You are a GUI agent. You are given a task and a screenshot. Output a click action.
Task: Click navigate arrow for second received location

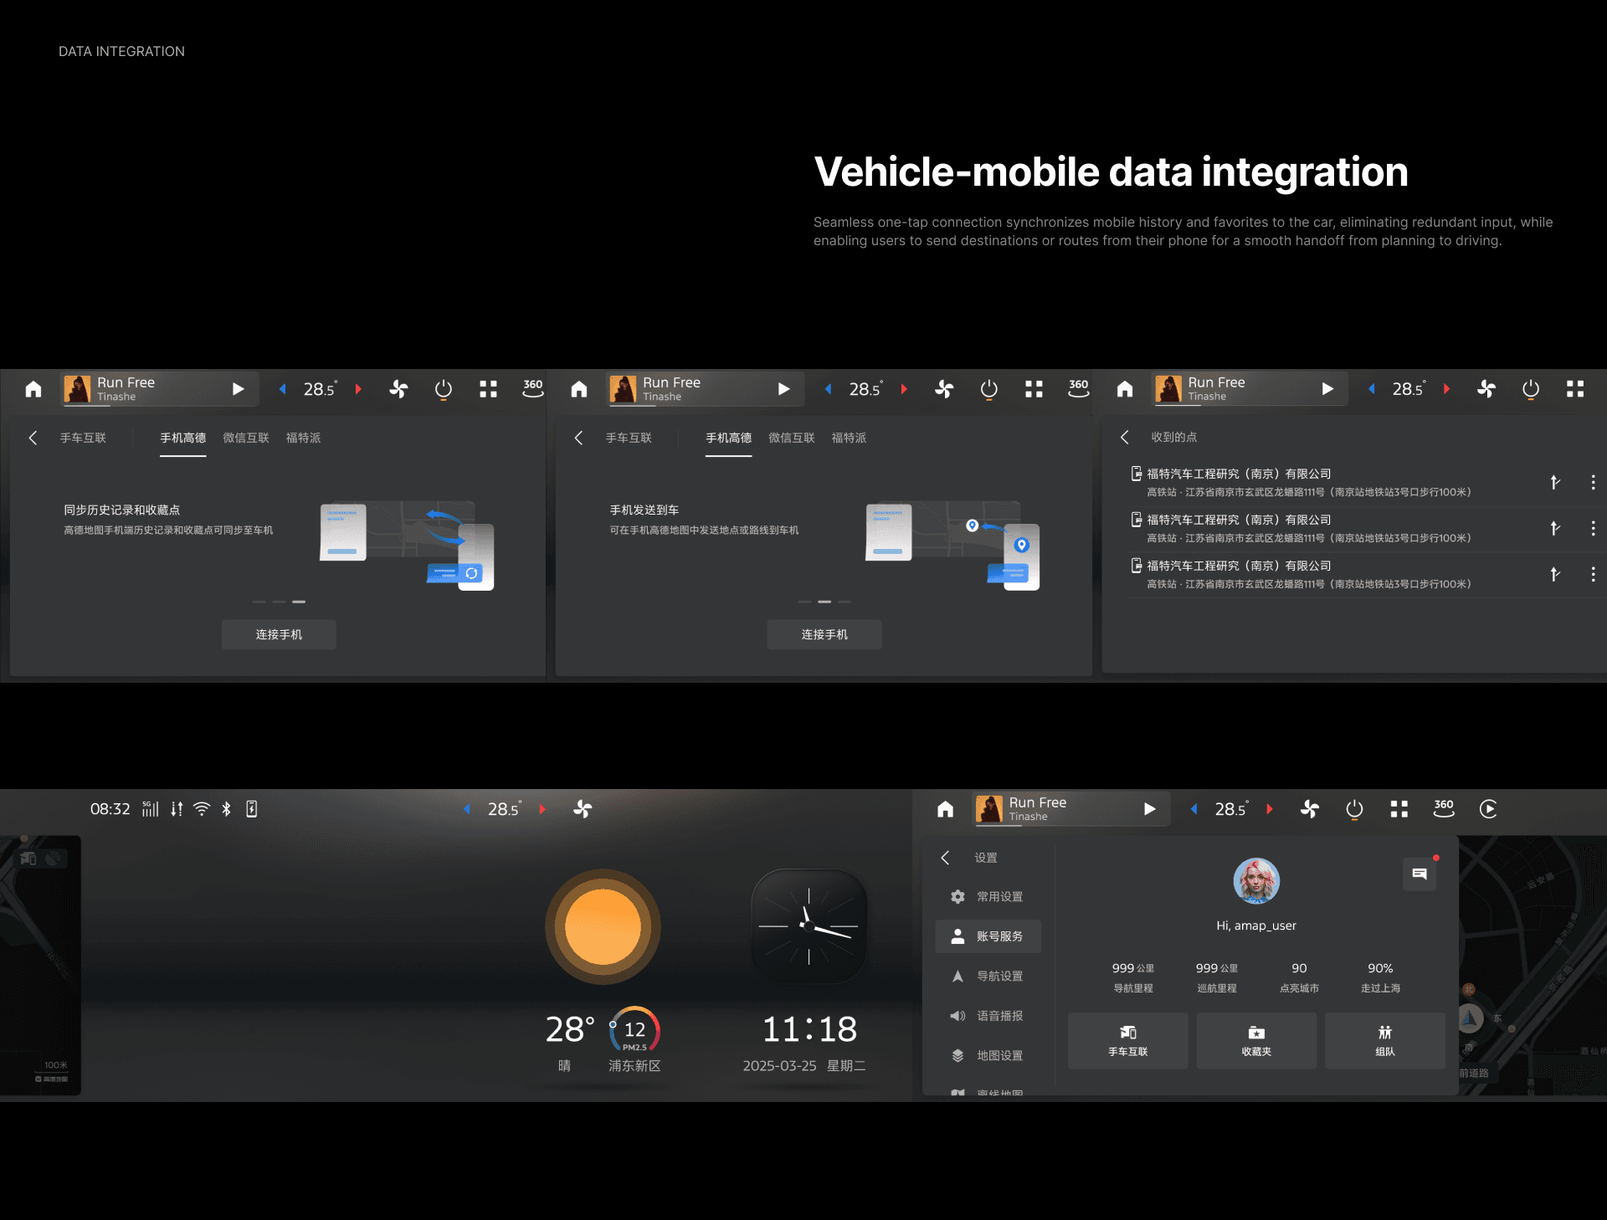coord(1554,528)
